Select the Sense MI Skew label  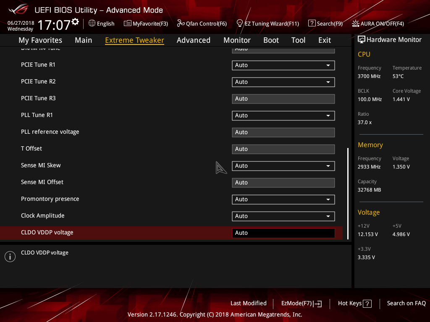[41, 165]
